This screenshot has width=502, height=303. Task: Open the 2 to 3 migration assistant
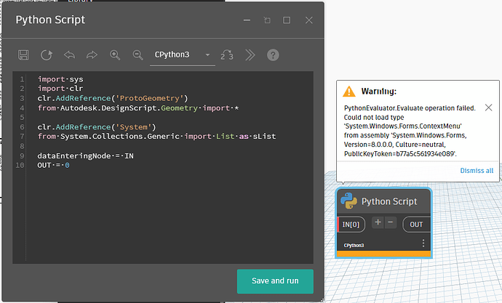click(x=227, y=55)
